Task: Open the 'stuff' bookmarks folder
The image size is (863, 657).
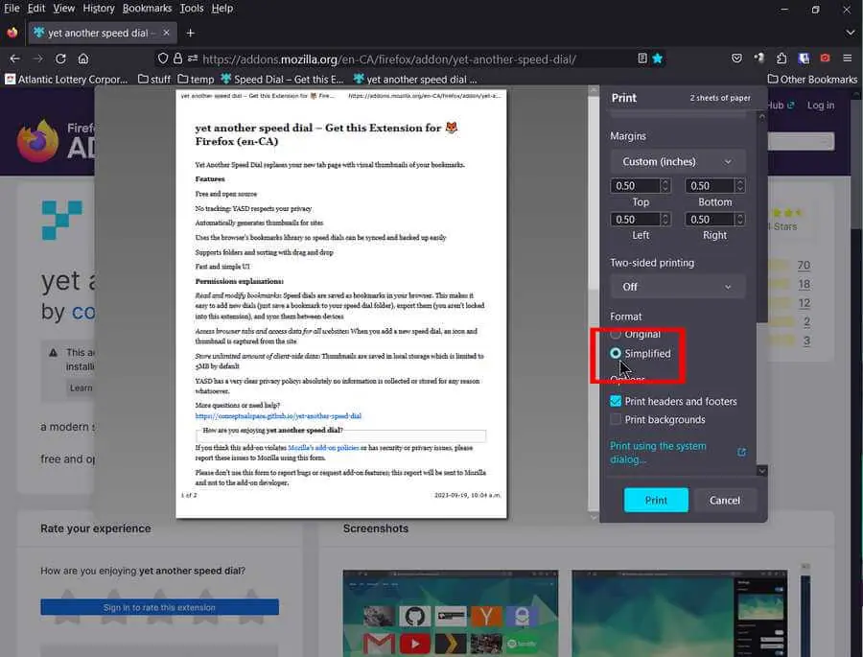Action: [154, 80]
